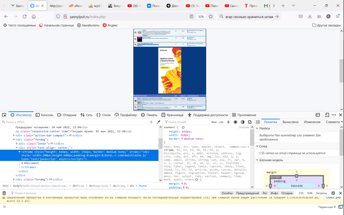
Task: Toggle dark color scheme simulation icon
Action: 243,122
